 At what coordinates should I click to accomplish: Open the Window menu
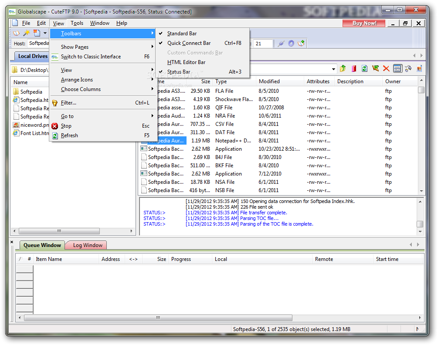(100, 23)
